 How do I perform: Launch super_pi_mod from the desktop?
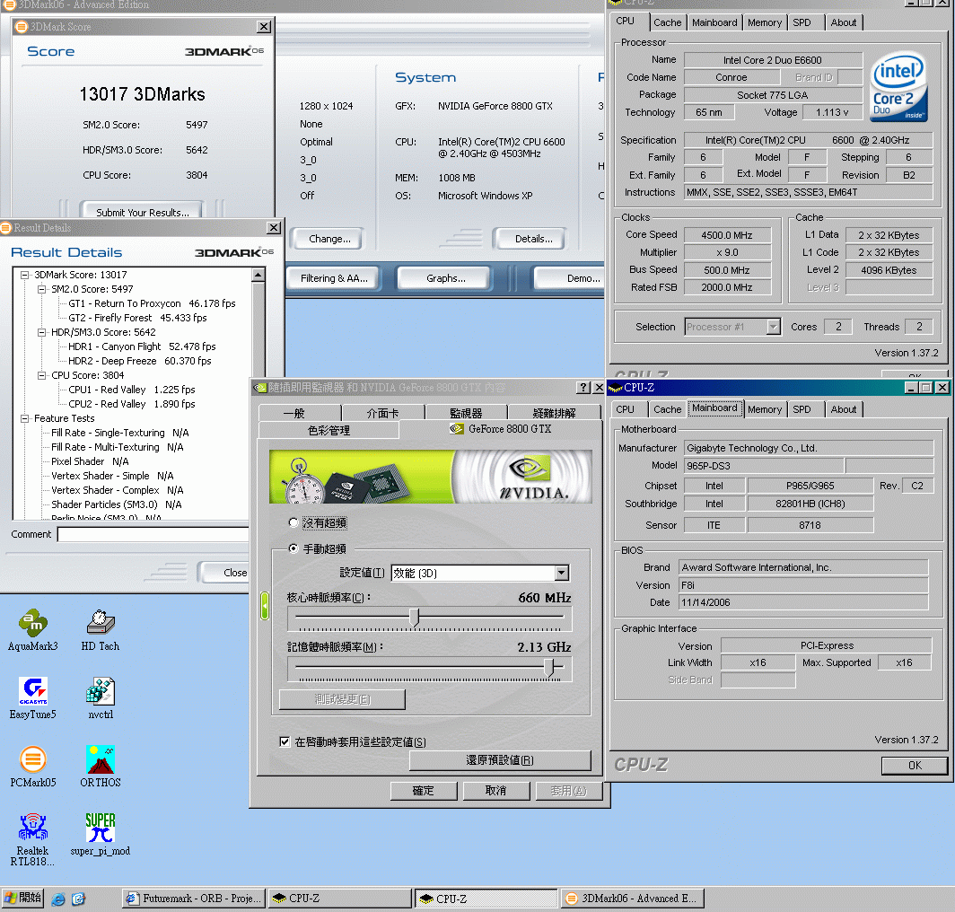pyautogui.click(x=101, y=835)
